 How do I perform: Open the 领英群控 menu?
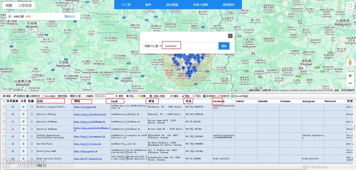tap(228, 5)
